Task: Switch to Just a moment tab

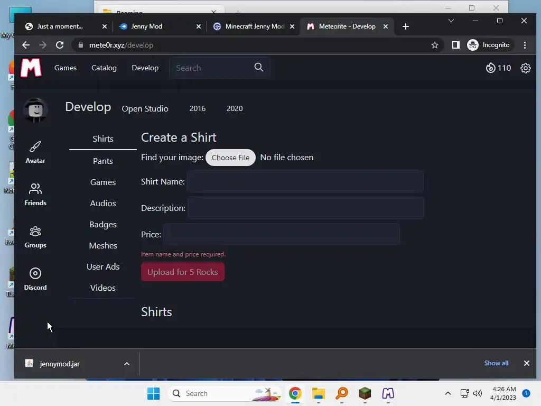Action: (x=60, y=26)
